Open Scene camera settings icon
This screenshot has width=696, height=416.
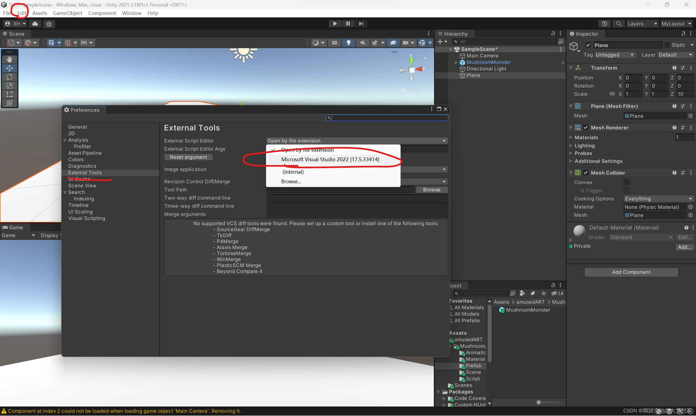(x=406, y=43)
